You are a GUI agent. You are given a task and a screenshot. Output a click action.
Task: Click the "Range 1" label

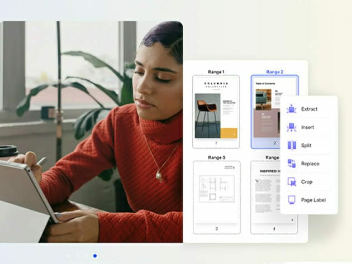point(216,72)
